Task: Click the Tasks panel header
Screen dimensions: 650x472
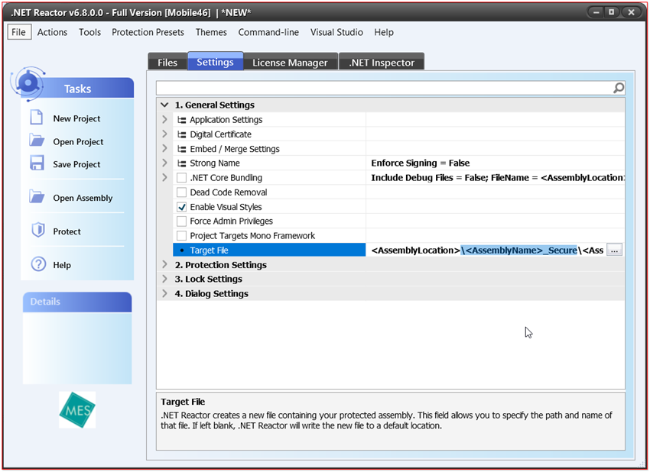Action: (77, 88)
